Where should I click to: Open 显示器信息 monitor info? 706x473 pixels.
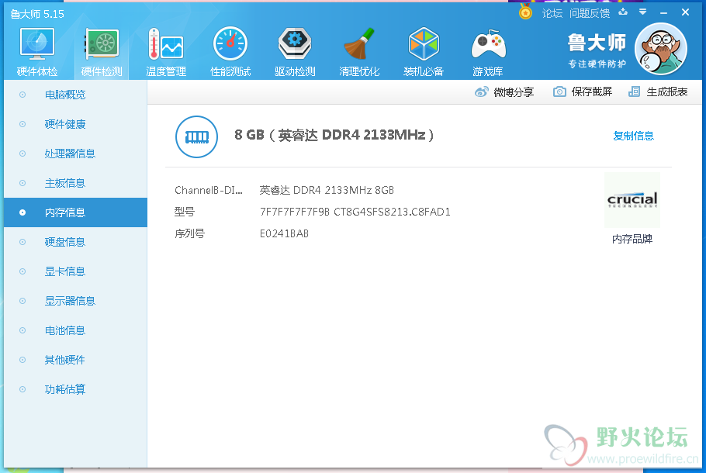tap(75, 301)
